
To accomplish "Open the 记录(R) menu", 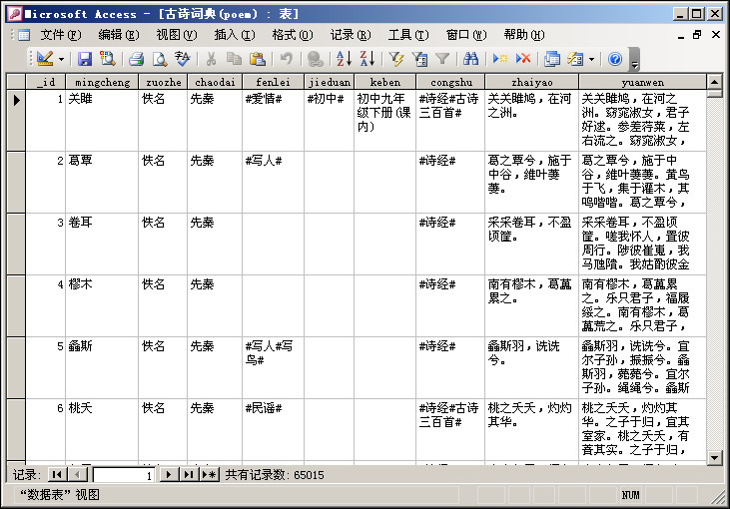I will point(351,35).
